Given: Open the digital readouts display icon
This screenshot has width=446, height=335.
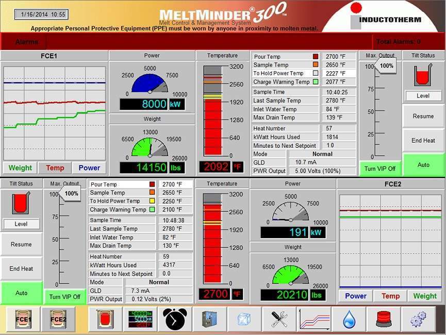Looking at the screenshot, I should (x=141, y=319).
